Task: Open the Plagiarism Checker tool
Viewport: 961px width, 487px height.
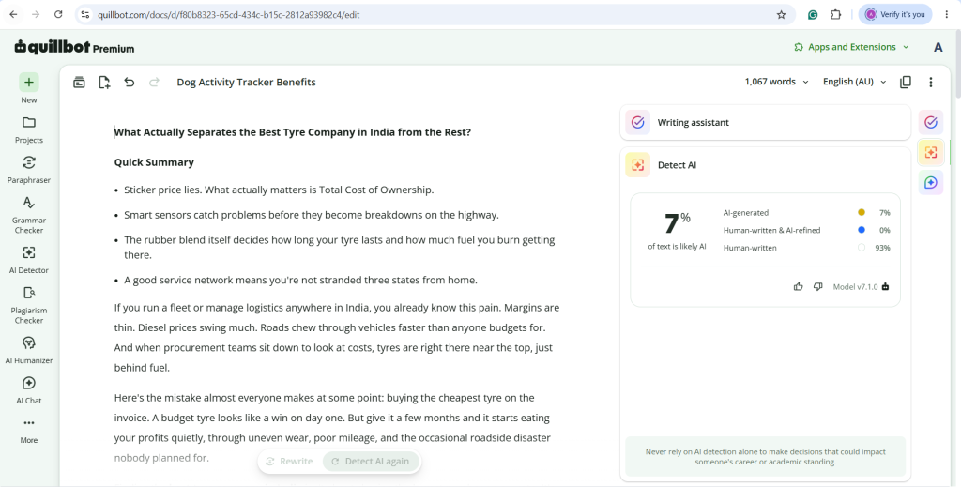Action: [29, 304]
